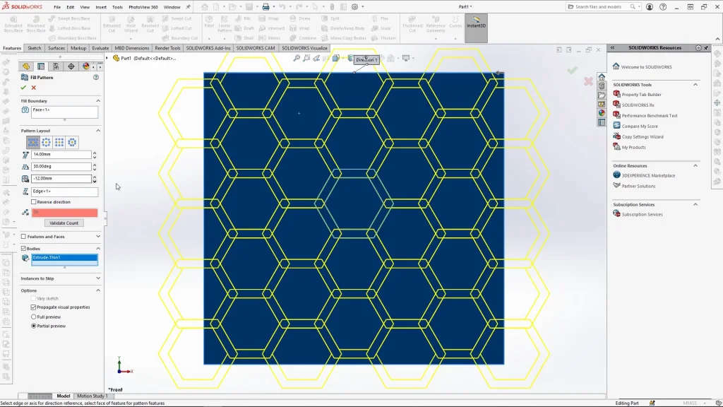Switch to the Sketch tab
723x407 pixels.
(34, 48)
